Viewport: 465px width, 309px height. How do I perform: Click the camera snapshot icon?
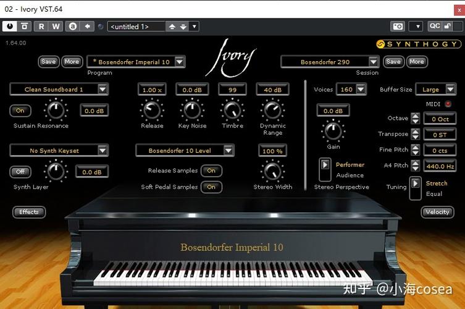[398, 27]
